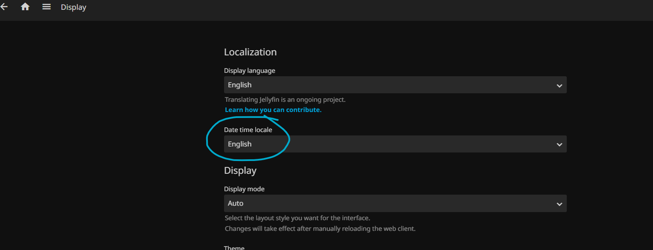Click the chevron on Date time locale field

click(x=559, y=145)
